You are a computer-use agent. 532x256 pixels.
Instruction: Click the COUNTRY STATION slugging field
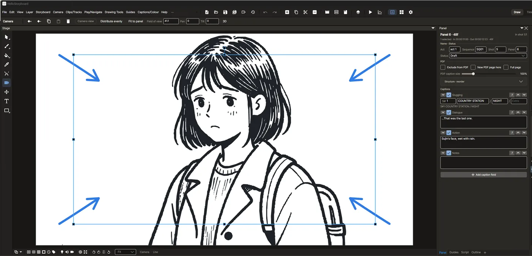473,101
